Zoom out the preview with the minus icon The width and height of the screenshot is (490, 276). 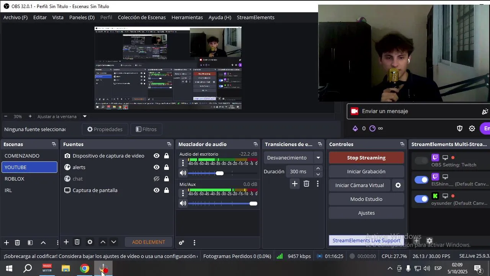6,117
